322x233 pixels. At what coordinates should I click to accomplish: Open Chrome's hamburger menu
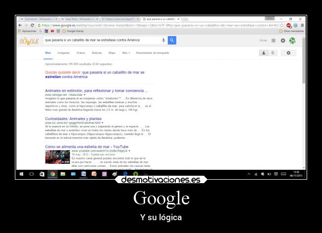coord(302,25)
